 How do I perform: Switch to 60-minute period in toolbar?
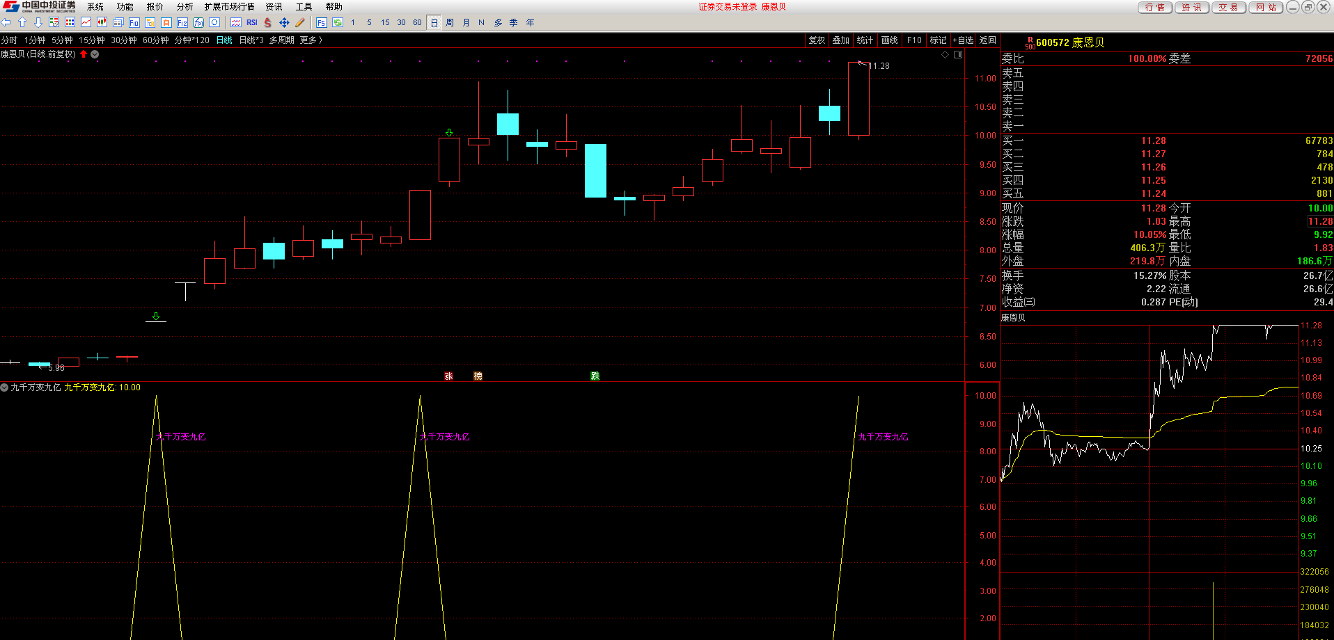[417, 22]
